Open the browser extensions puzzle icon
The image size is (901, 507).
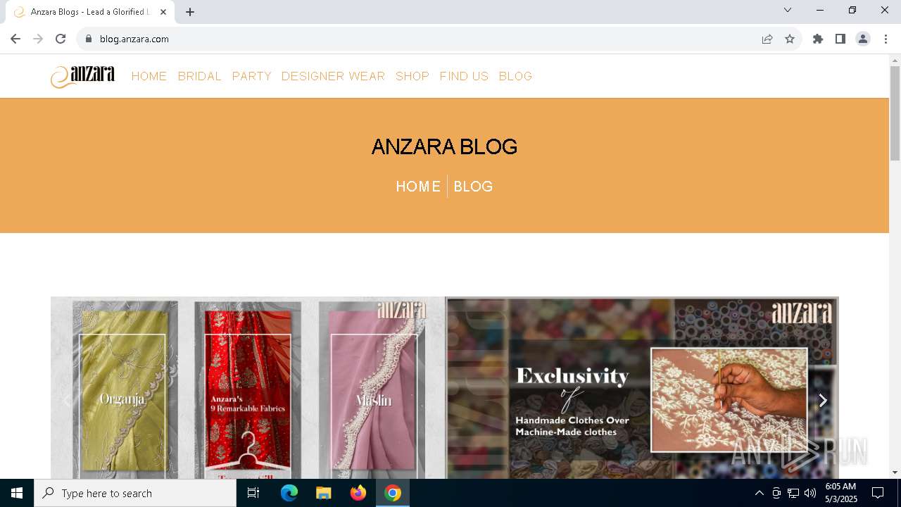[x=818, y=39]
